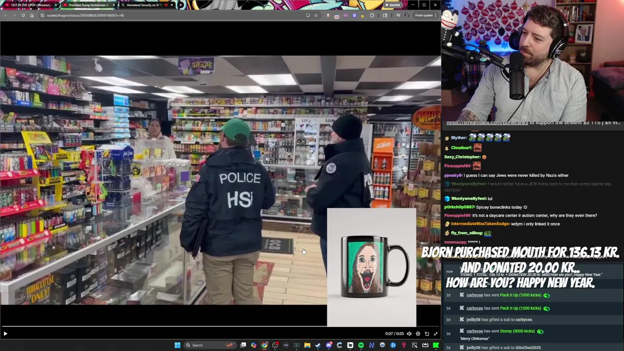Click chat username Sexy_Christopher
624x351 pixels.
tap(462, 157)
